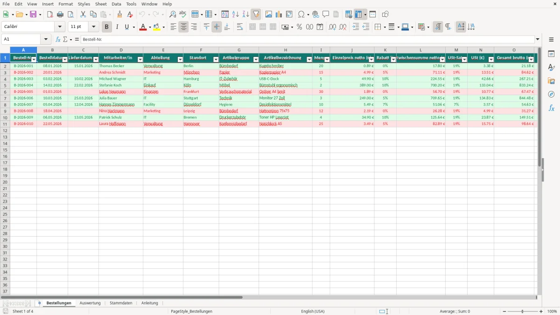Switch to the Auswertung sheet tab
Image resolution: width=560 pixels, height=315 pixels.
click(x=90, y=303)
